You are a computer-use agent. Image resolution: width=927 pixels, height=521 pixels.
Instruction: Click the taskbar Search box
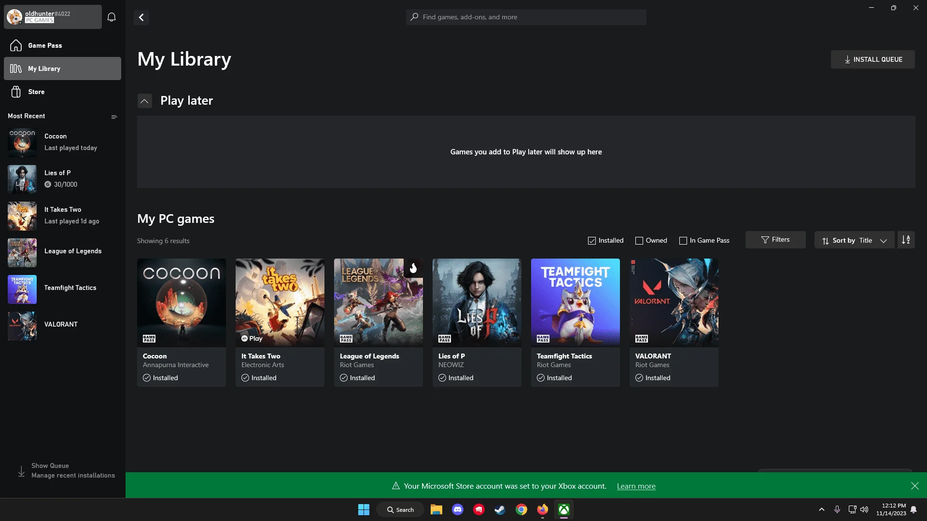click(400, 509)
